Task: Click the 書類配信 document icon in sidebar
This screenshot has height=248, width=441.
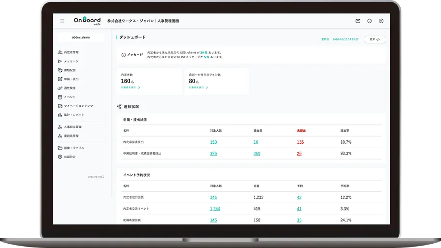Action: click(x=60, y=70)
